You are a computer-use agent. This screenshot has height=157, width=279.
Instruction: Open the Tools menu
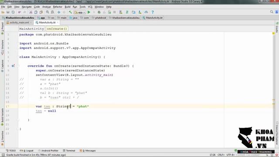click(82, 7)
